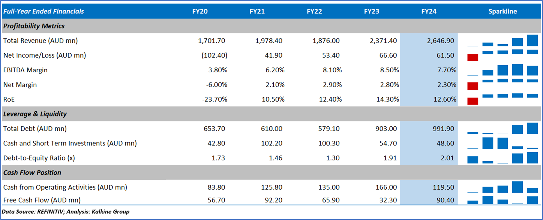
Task: Select the Net Income/Loss sparkline
Action: tap(502, 55)
